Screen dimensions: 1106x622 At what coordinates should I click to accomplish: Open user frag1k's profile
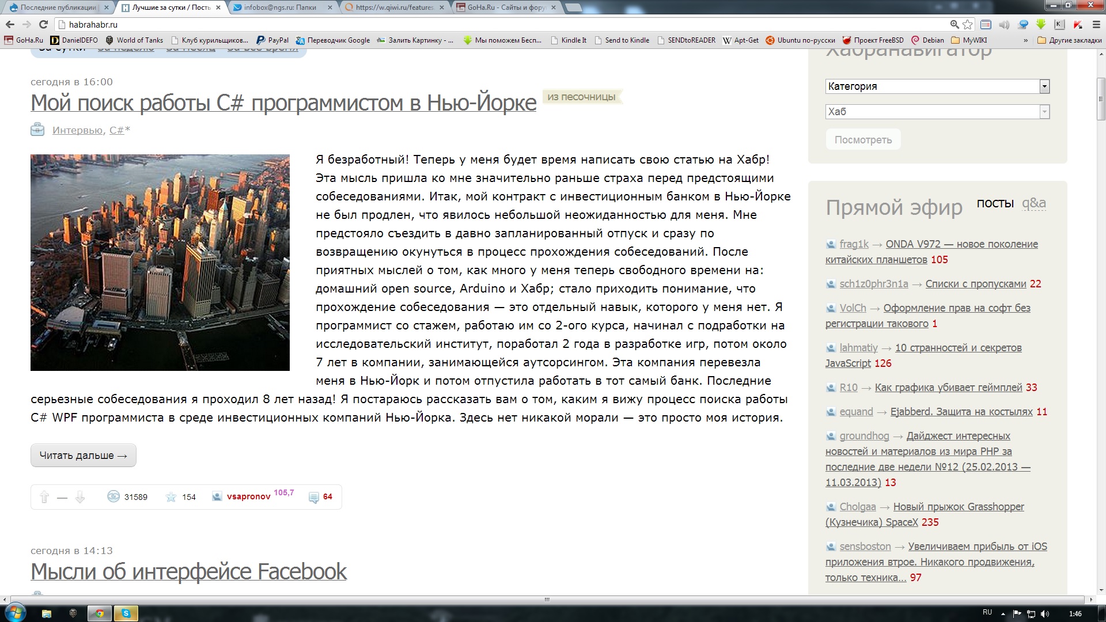pos(854,244)
